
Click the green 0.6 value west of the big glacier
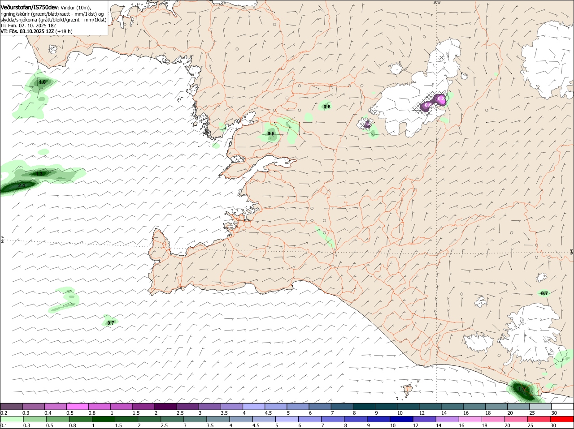tap(327, 107)
